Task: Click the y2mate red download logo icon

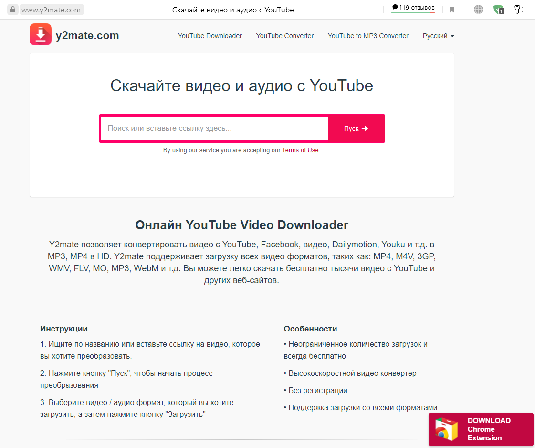Action: click(41, 34)
